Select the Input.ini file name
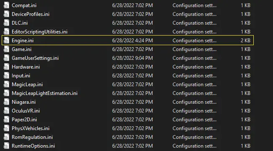 click(x=21, y=76)
